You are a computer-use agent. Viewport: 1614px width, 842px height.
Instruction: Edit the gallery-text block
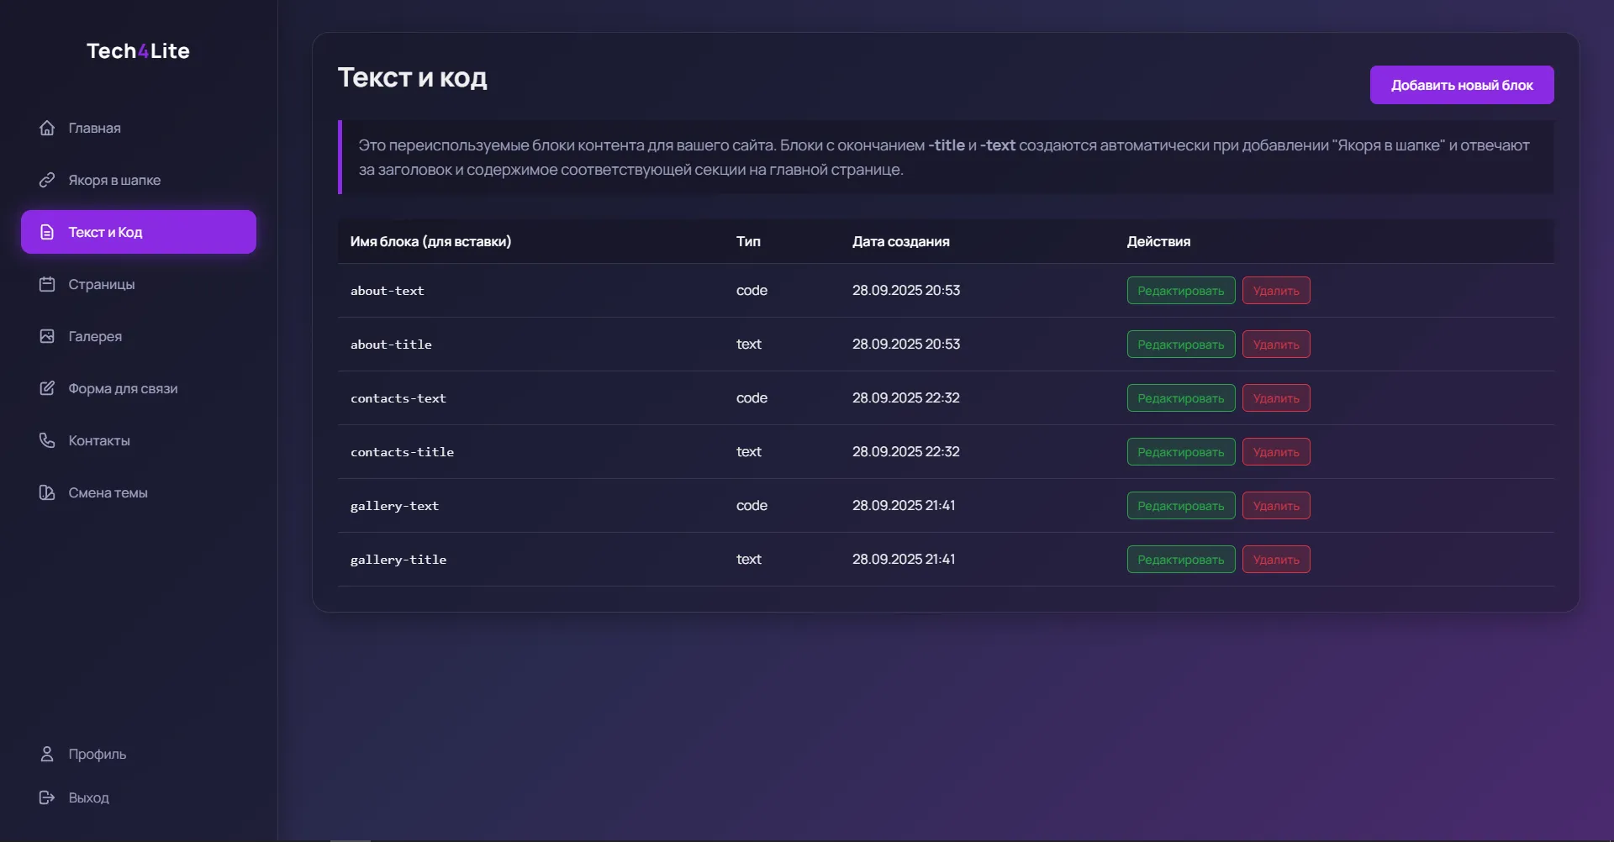click(x=1180, y=506)
